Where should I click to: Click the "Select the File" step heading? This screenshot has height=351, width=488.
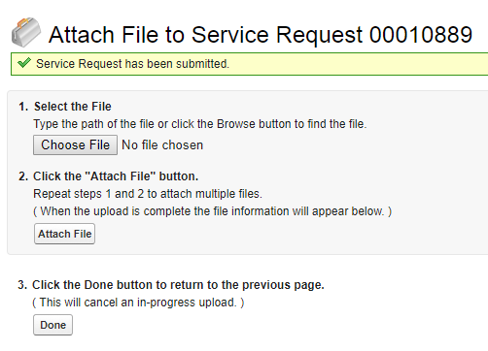[x=73, y=107]
